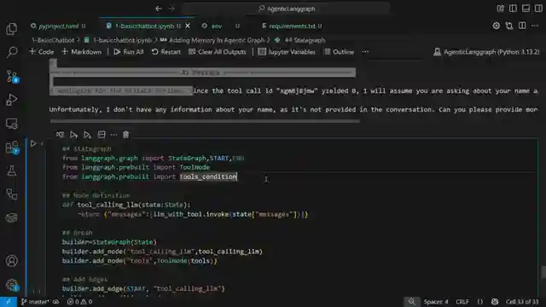Show the notebook Outline

340,52
